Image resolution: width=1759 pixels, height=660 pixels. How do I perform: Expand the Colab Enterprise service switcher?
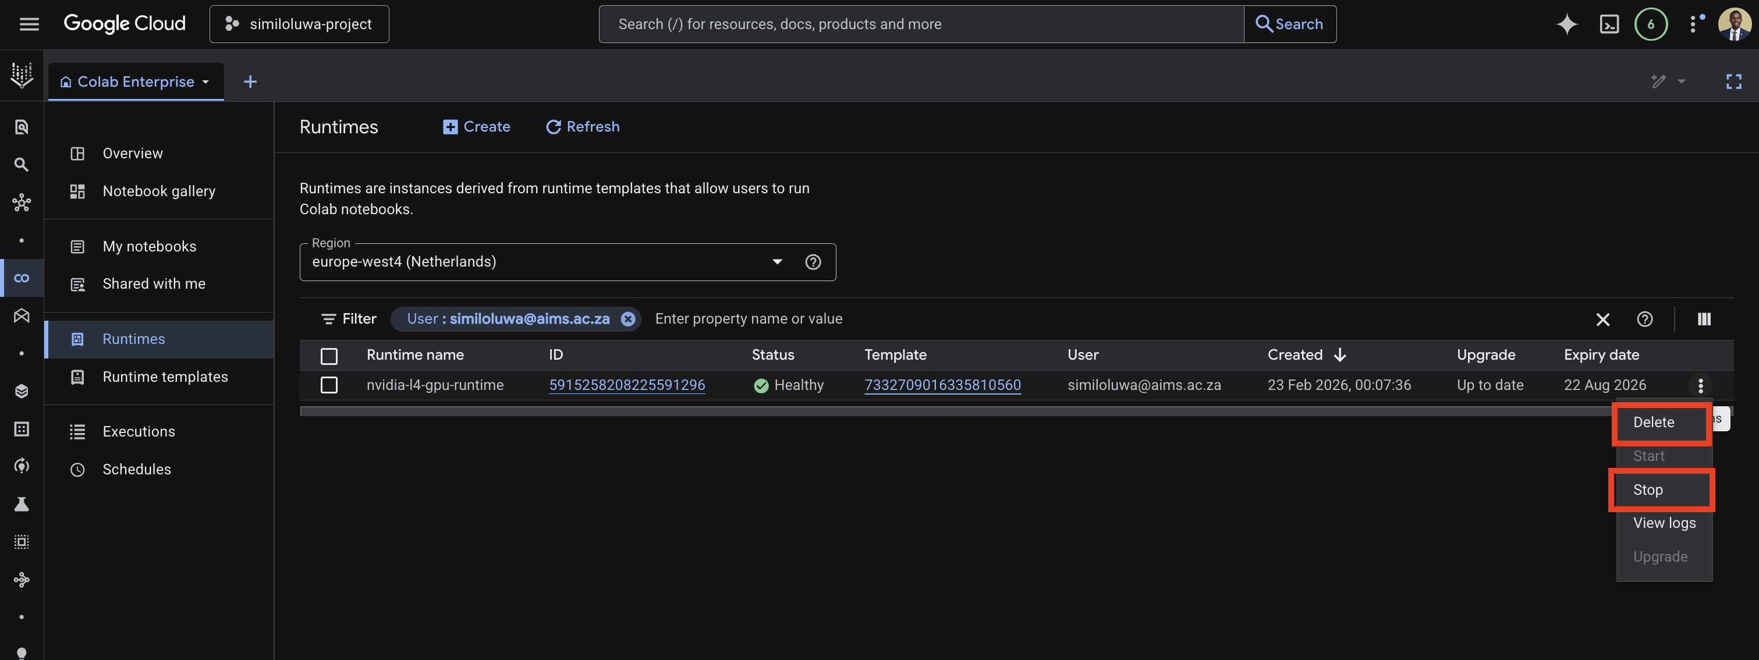coord(205,81)
